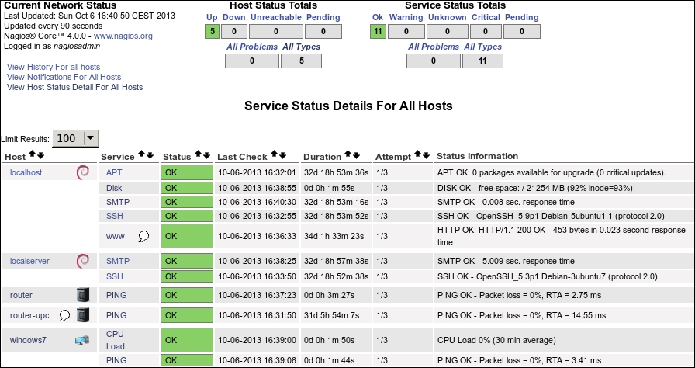Open the windows7 host details

click(x=28, y=340)
